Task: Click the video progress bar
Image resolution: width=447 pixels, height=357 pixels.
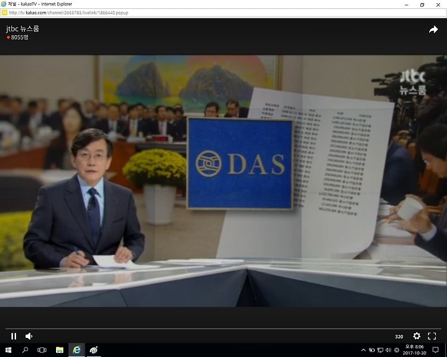Action: click(x=223, y=329)
